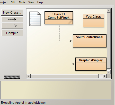Click the vertical scrollbar down arrow
The image size is (115, 105).
pos(109,72)
